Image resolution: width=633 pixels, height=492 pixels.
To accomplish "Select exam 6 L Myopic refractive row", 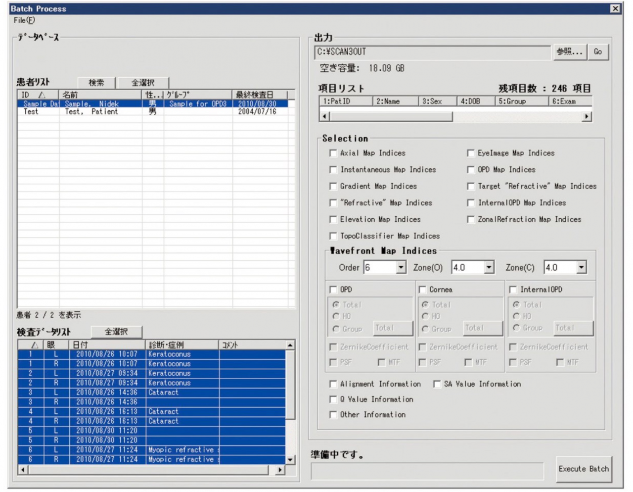I will tap(151, 450).
